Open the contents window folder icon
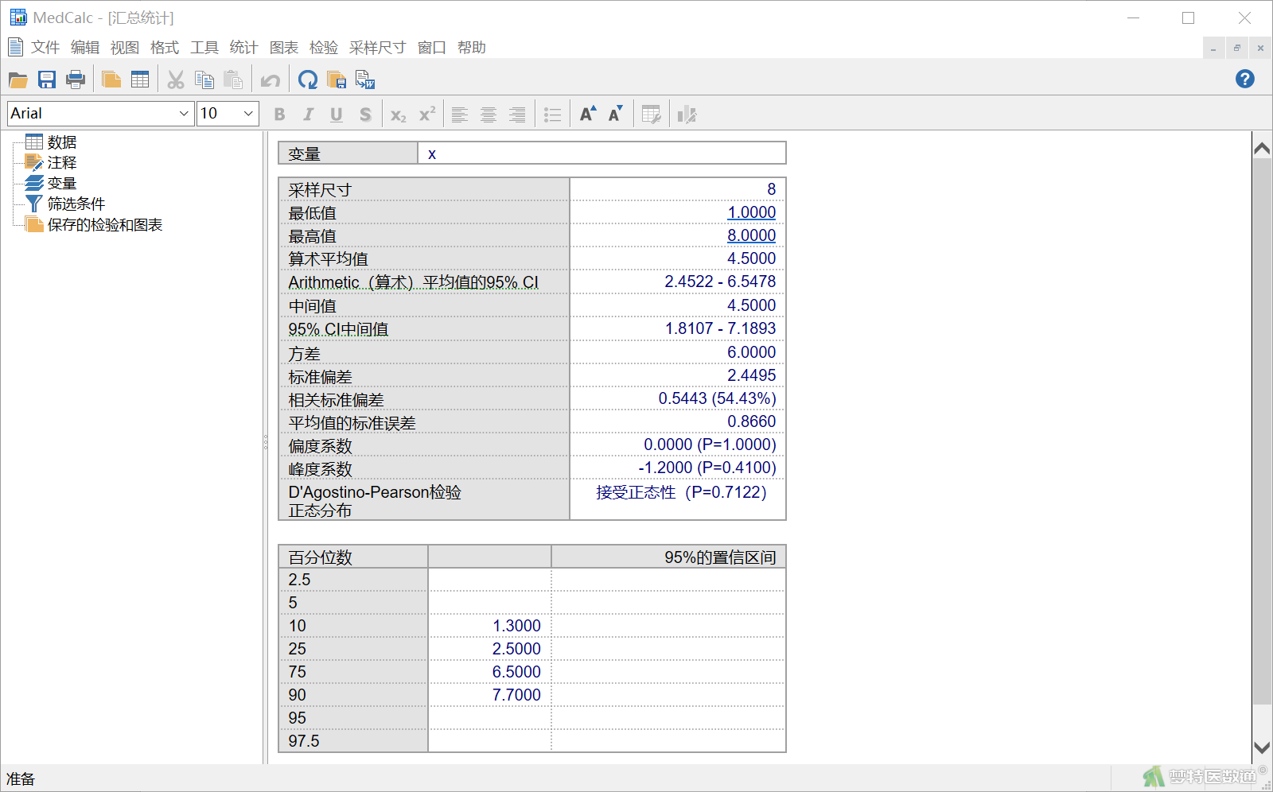Viewport: 1273px width, 792px height. coord(111,80)
